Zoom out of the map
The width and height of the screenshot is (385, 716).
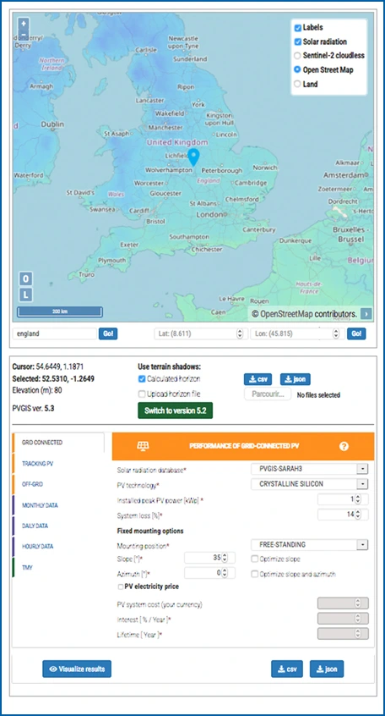[24, 34]
